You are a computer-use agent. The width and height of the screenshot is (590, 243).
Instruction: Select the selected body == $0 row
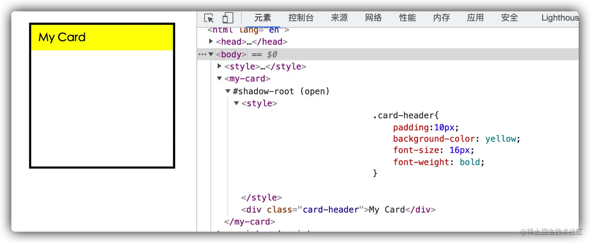point(387,54)
